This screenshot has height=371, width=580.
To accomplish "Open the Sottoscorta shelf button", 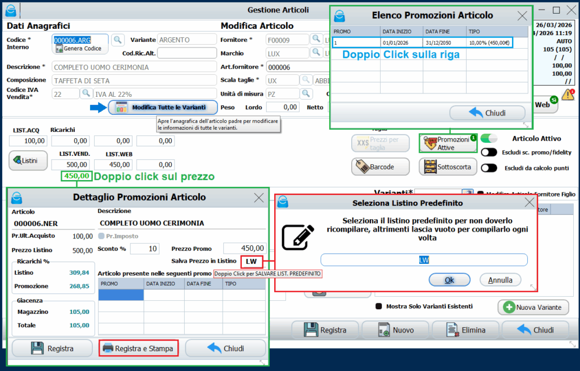I will coord(448,167).
